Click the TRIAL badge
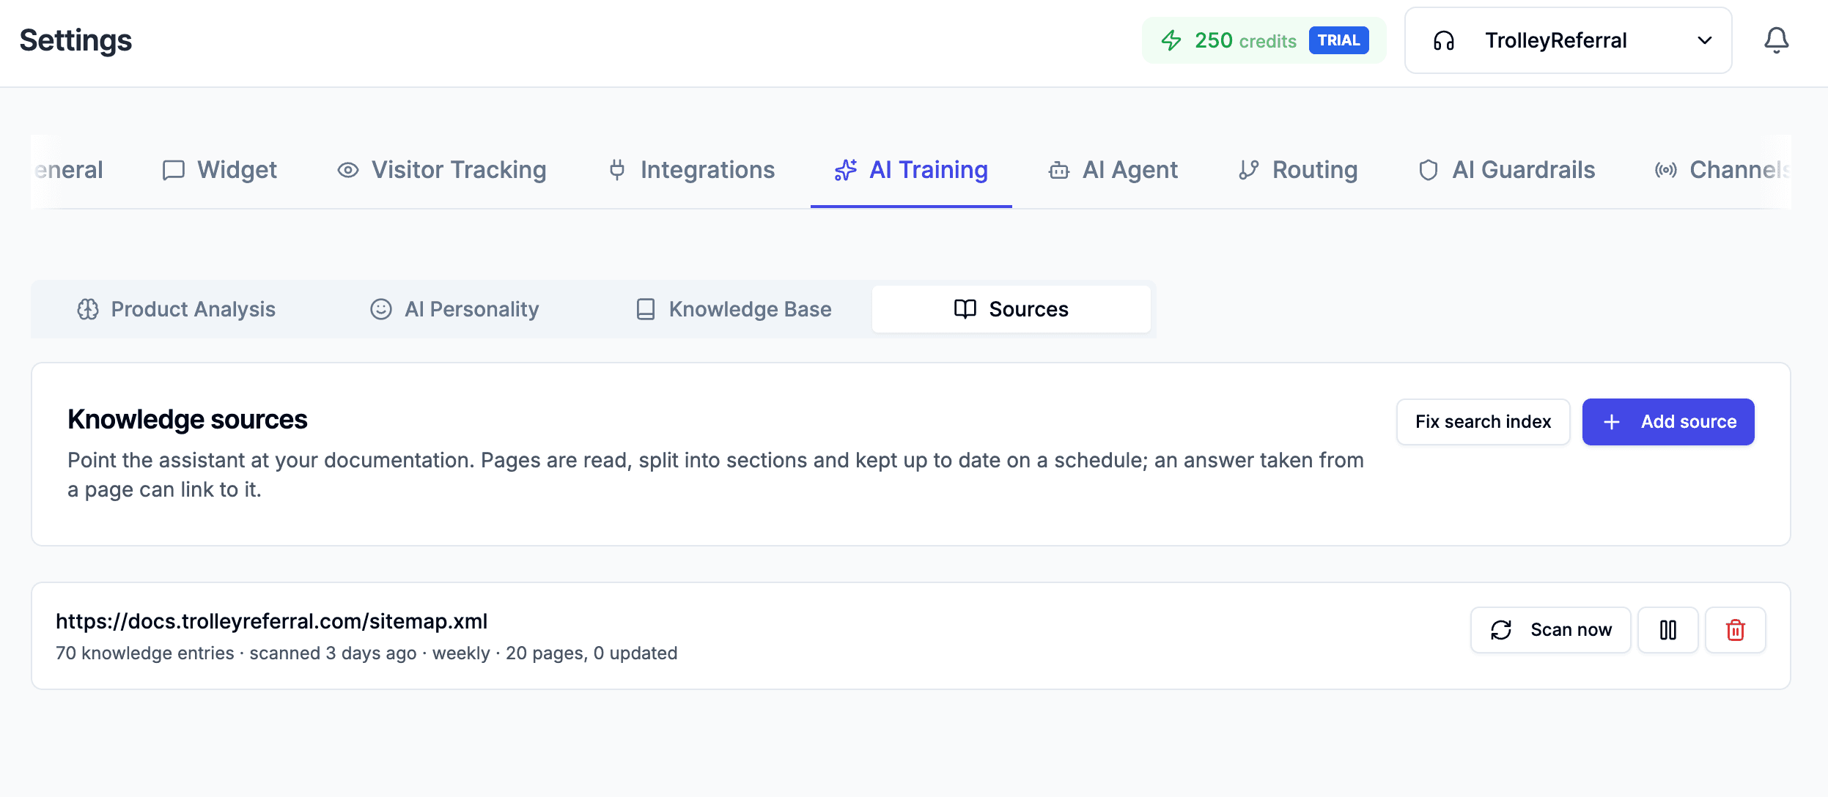This screenshot has width=1828, height=797. point(1338,40)
